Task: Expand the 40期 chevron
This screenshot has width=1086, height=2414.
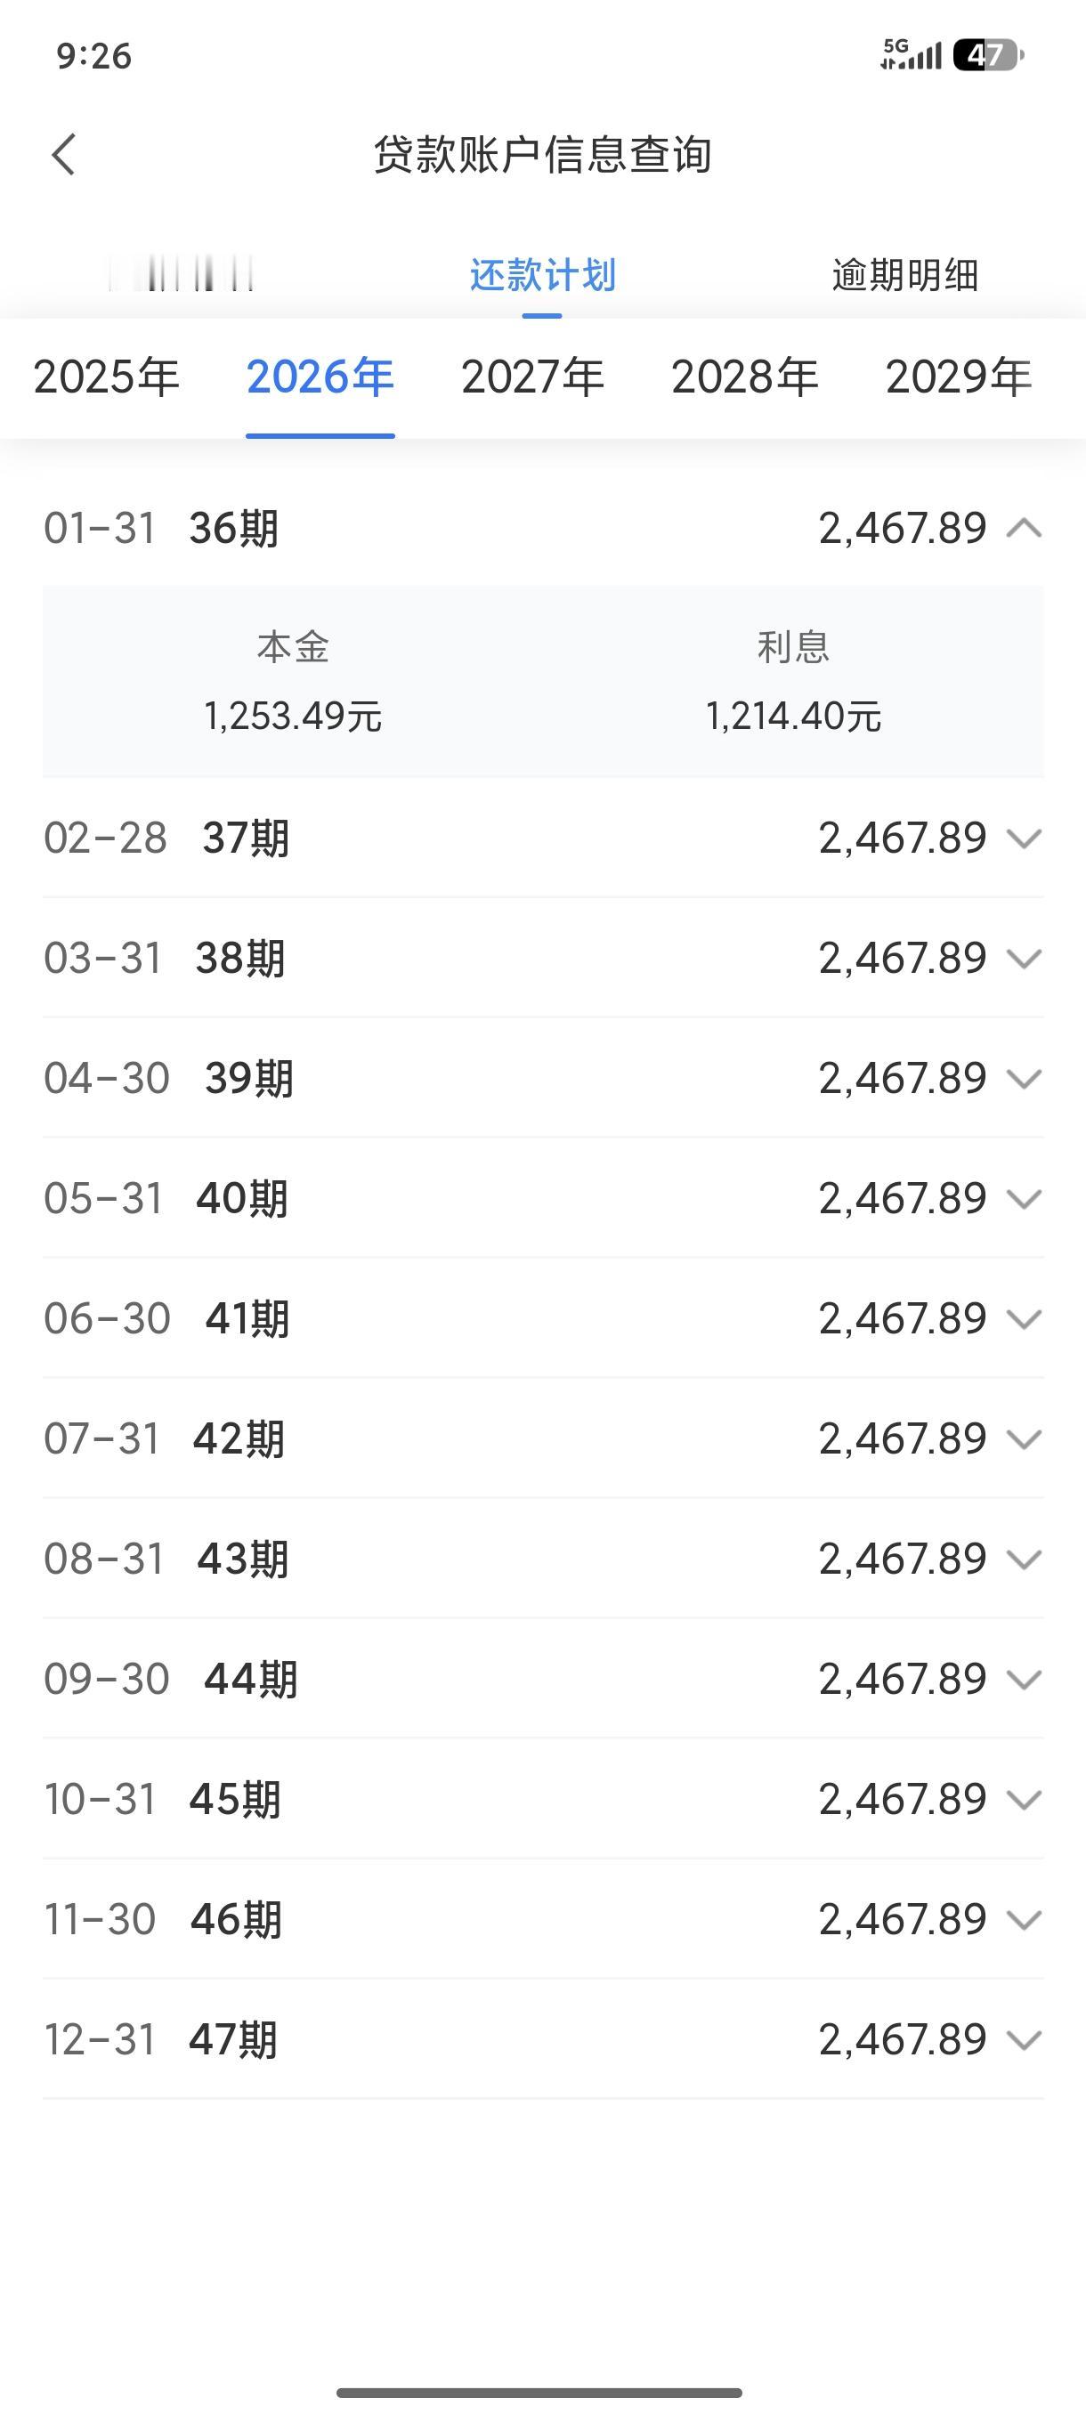Action: click(x=1025, y=1199)
